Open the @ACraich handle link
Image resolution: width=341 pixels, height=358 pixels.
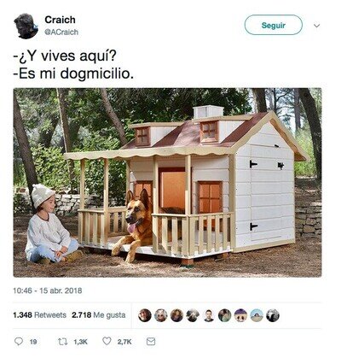[61, 32]
